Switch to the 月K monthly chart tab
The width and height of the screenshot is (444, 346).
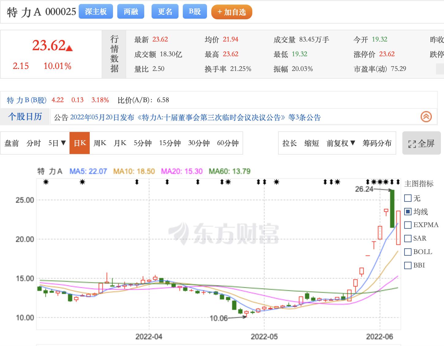[x=120, y=143]
